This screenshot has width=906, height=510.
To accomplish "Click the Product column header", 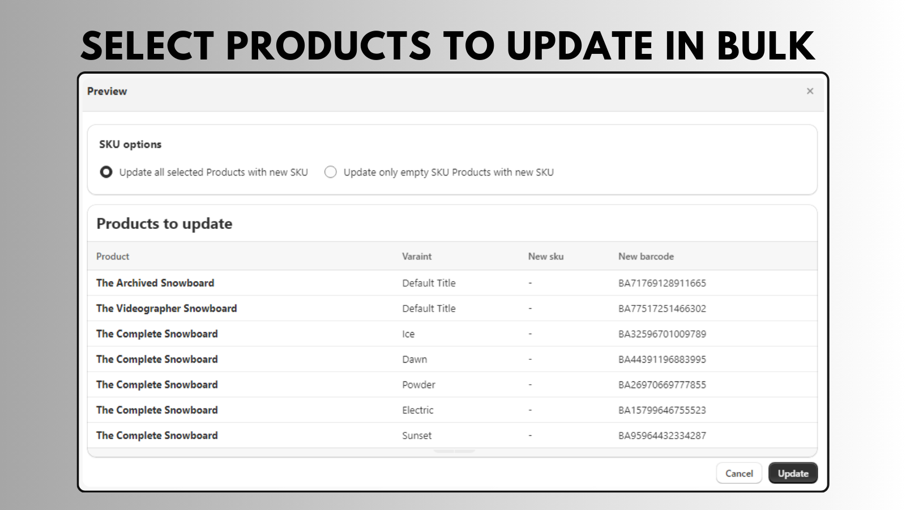I will click(x=113, y=256).
